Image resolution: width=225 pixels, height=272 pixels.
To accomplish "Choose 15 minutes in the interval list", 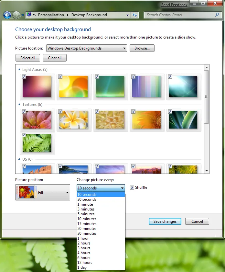I will [x=101, y=224].
